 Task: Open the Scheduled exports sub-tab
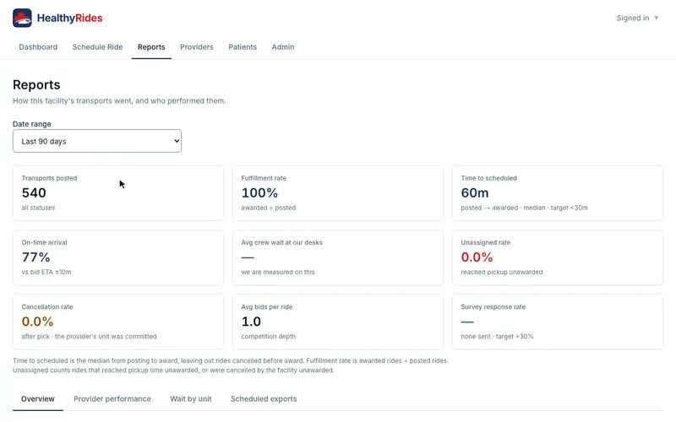[264, 398]
